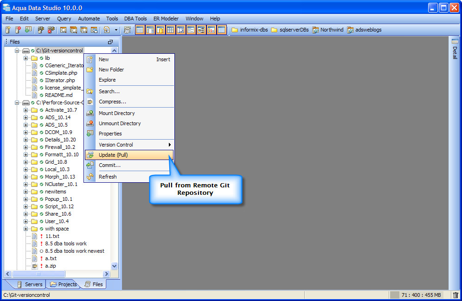
Task: Open the informix-dbs folder bookmark
Action: pos(250,30)
